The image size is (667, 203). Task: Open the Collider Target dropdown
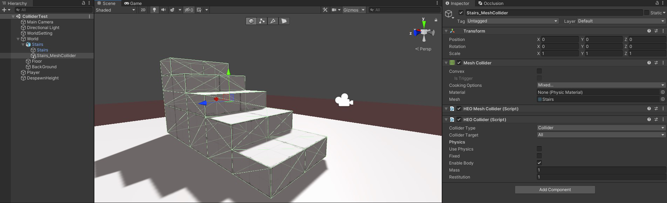click(601, 135)
